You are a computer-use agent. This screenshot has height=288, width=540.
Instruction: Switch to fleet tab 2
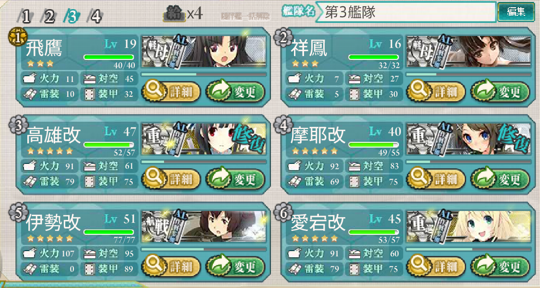coord(47,16)
